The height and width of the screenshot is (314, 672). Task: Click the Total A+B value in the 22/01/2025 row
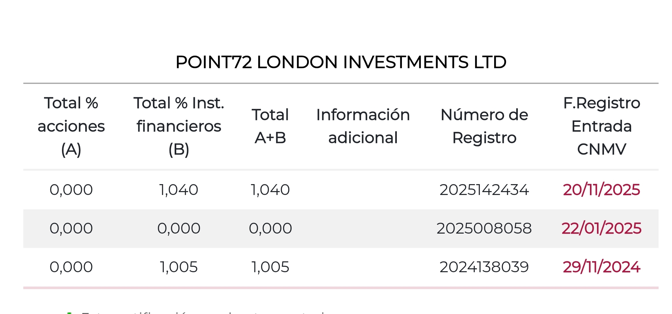point(270,228)
